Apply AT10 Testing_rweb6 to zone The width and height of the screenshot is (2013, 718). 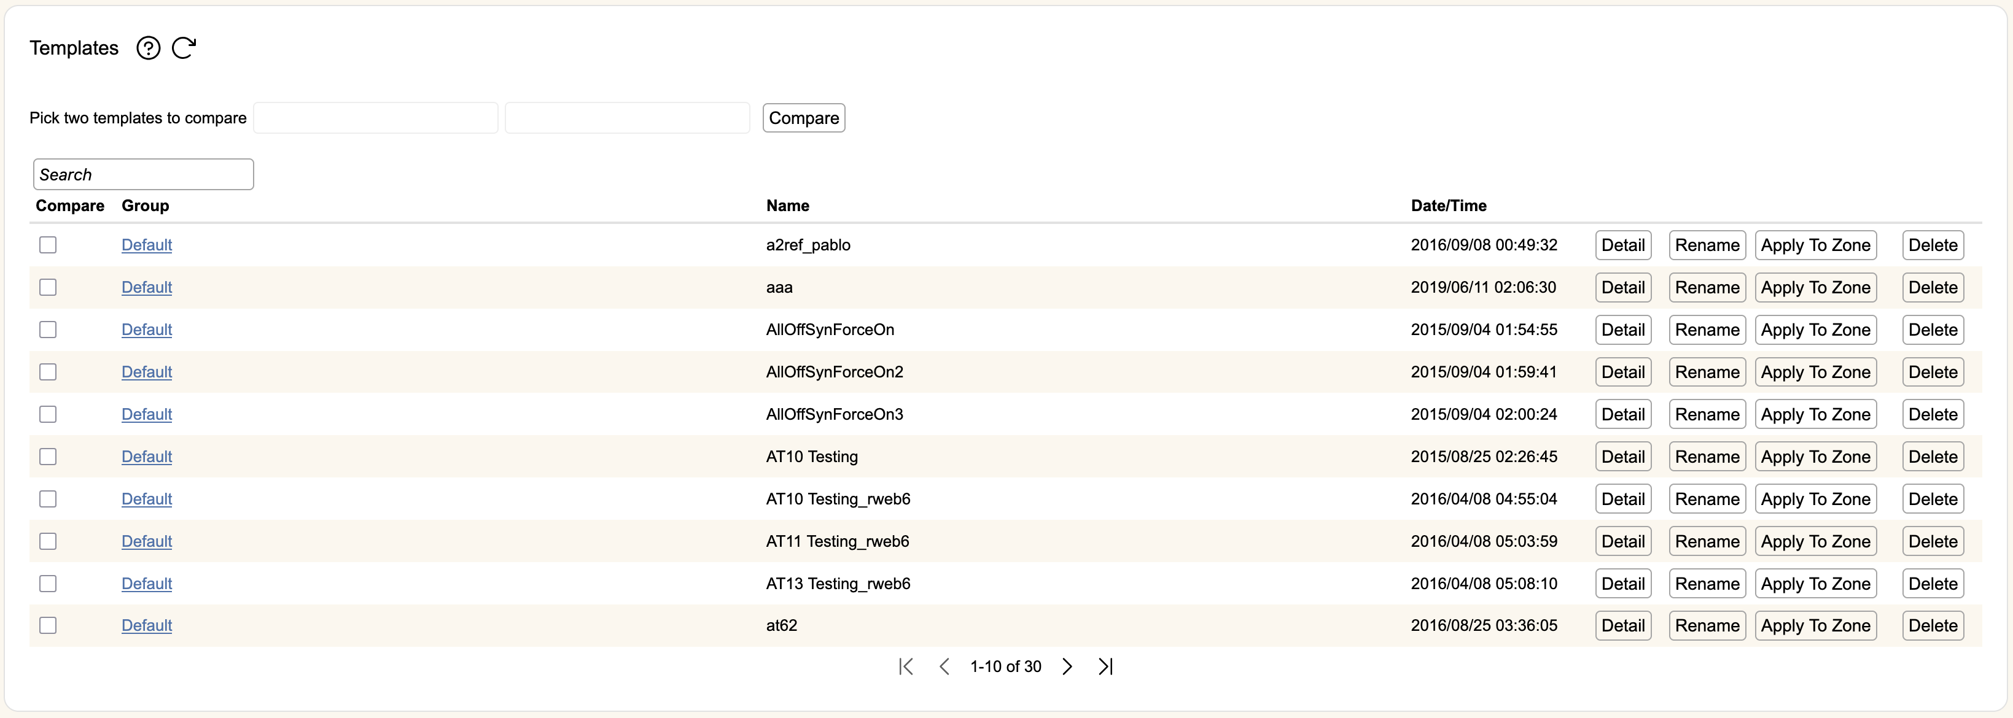click(1816, 498)
